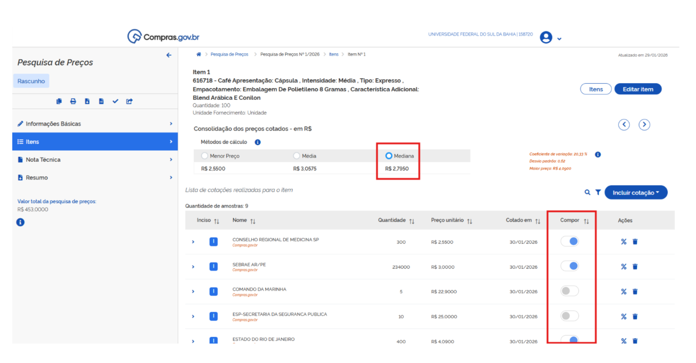Screen dimensions: 696x363
Task: Click the checkmark icon in sidebar toolbar
Action: (x=115, y=101)
